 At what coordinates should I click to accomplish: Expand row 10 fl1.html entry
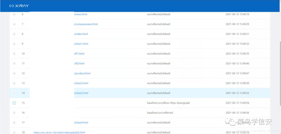[x=14, y=54]
